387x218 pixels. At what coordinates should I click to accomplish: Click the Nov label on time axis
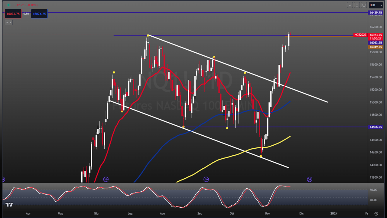point(268,213)
